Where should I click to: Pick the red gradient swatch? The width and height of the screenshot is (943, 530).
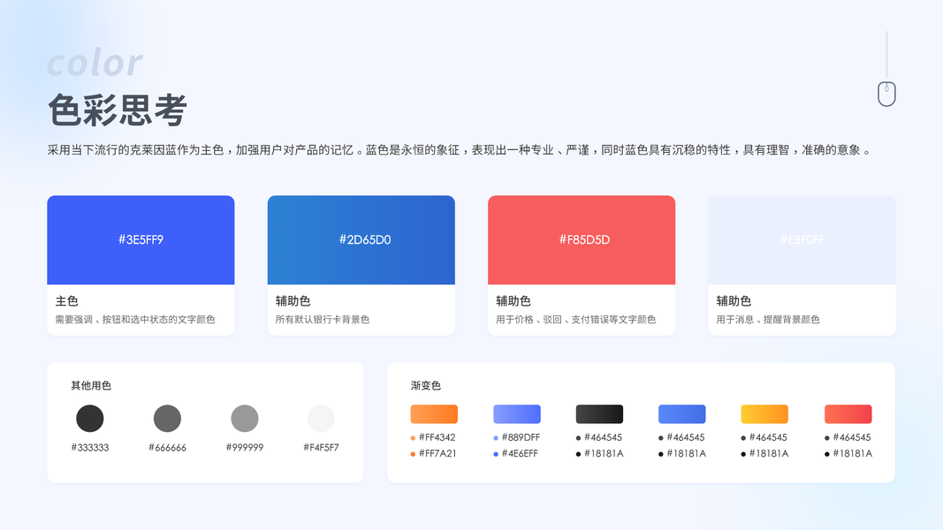(848, 414)
